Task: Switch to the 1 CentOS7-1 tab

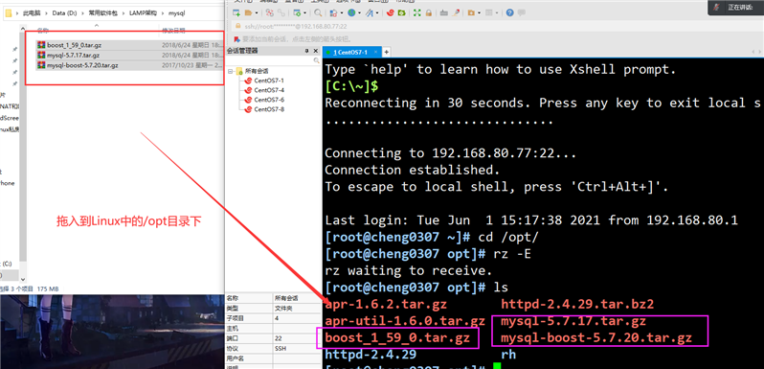Action: (351, 52)
